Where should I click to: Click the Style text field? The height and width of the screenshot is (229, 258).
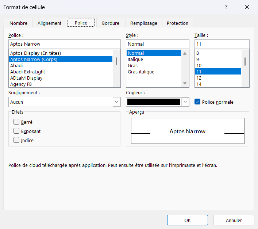tap(158, 44)
